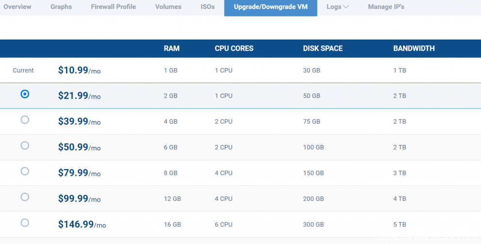Click the Current $10.99/mo plan price
The image size is (481, 244).
[79, 71]
